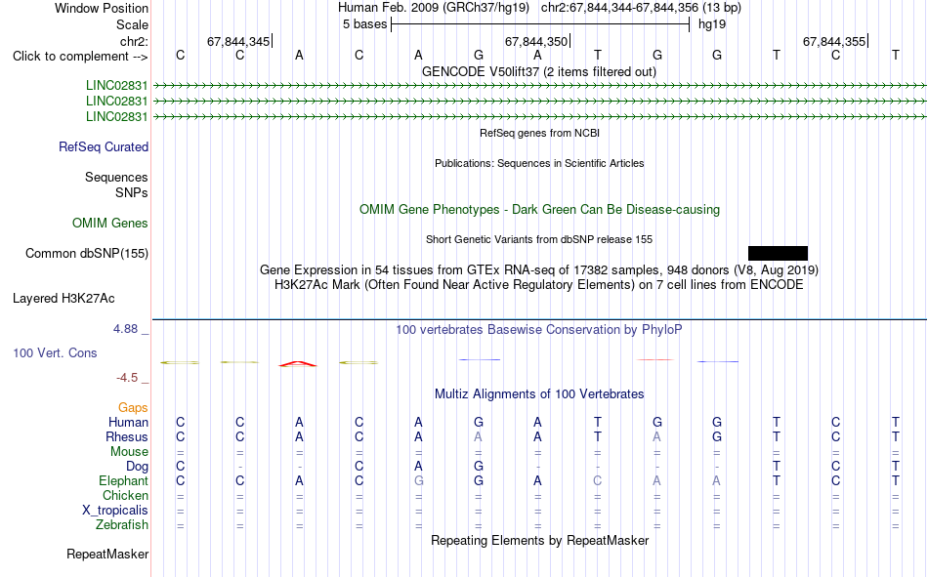928x577 pixels.
Task: Click the -4.5 conservation scale value
Action: [127, 378]
